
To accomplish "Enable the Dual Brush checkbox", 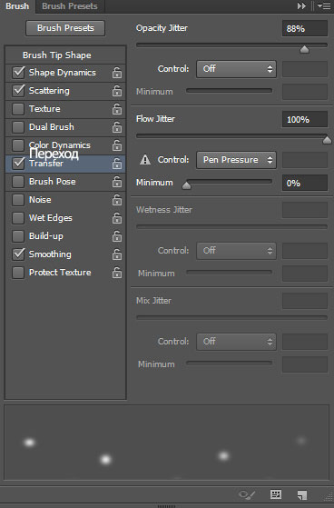I will (x=18, y=127).
